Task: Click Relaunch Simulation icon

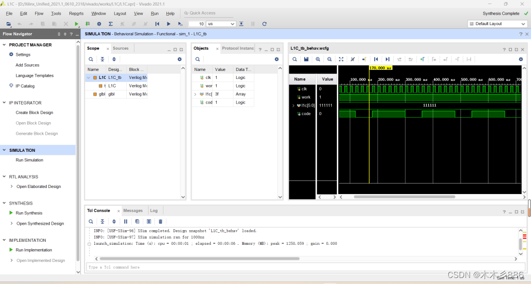Action: tap(264, 24)
